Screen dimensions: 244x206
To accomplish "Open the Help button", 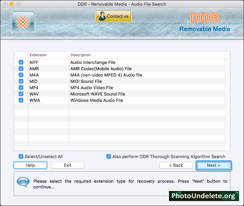I will tap(30, 165).
